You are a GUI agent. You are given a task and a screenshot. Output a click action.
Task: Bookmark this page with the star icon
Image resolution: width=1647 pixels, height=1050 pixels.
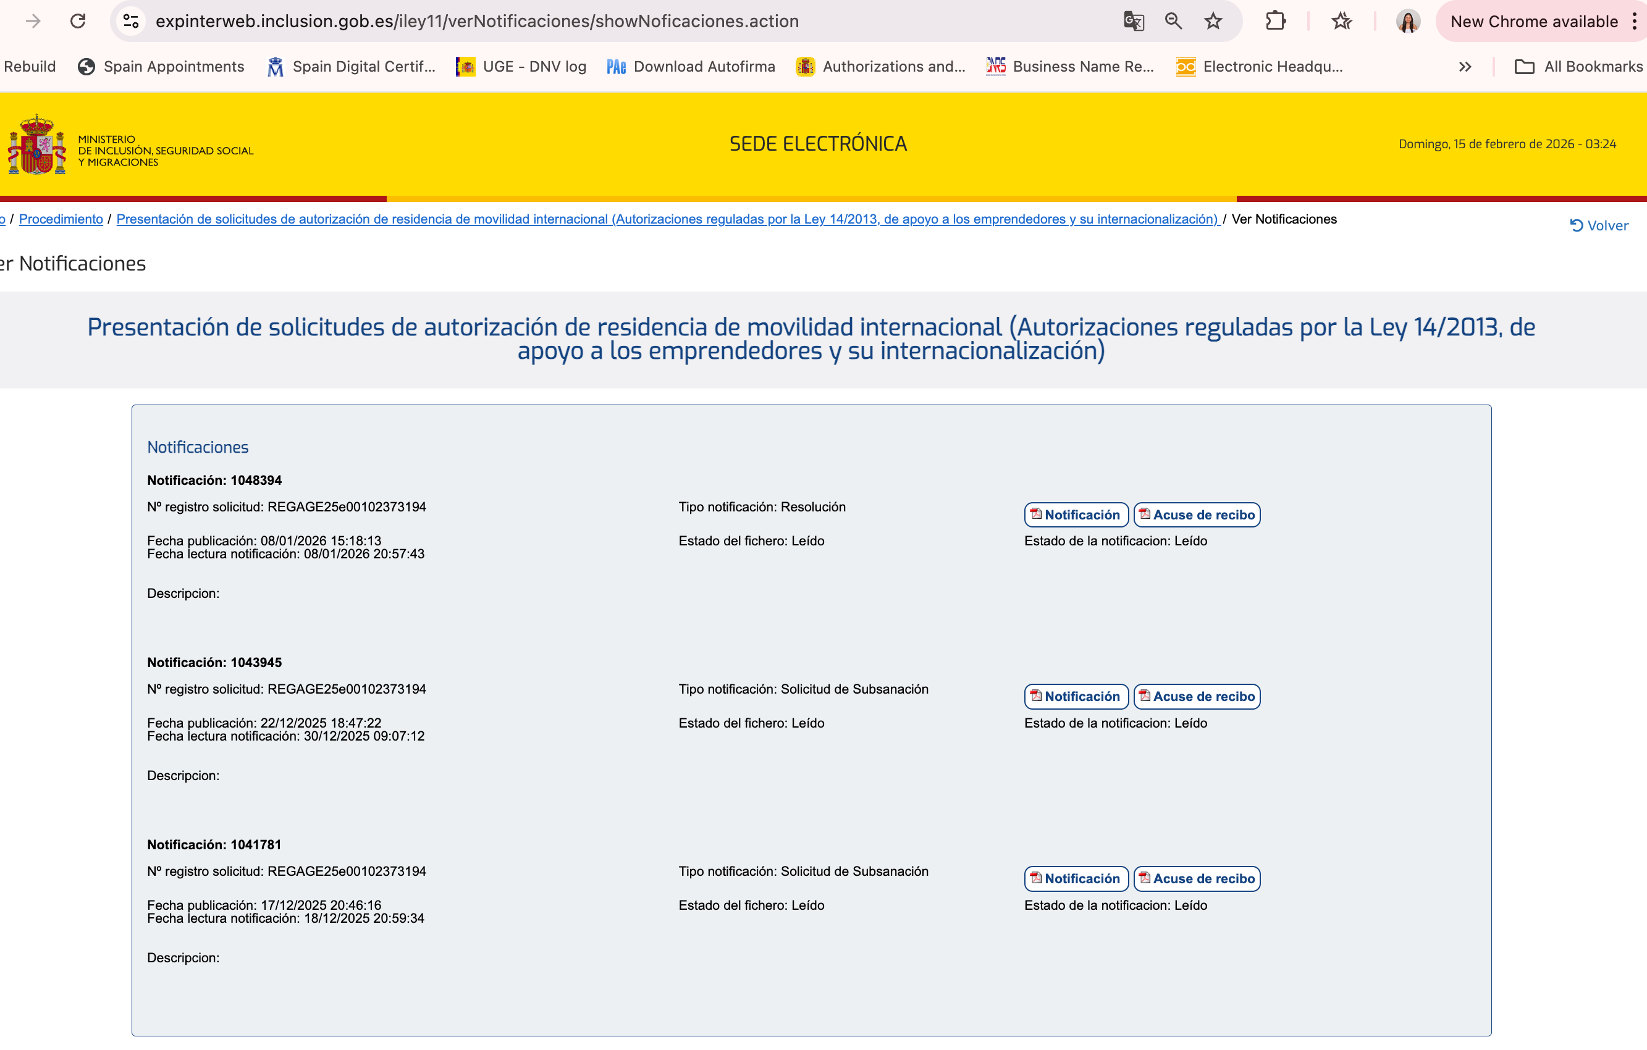tap(1213, 21)
